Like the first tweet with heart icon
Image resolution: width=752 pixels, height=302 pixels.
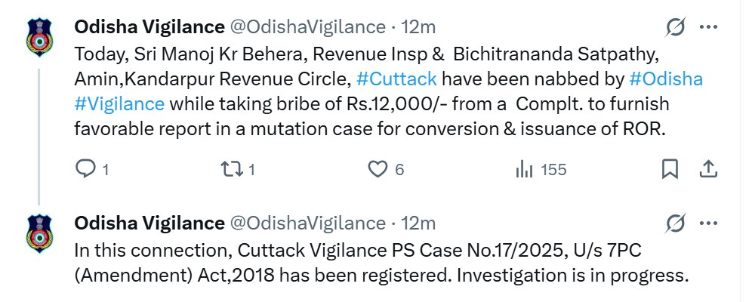pyautogui.click(x=377, y=169)
